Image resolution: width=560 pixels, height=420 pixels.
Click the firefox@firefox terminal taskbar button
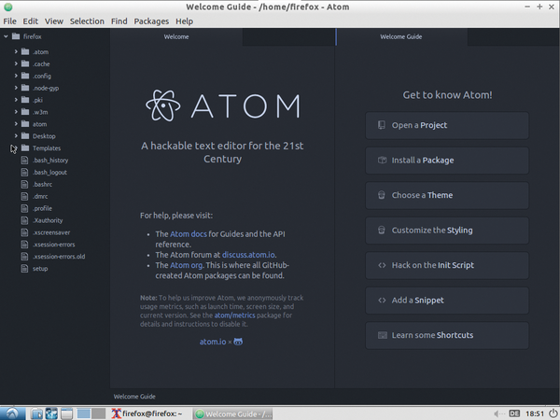(x=151, y=413)
